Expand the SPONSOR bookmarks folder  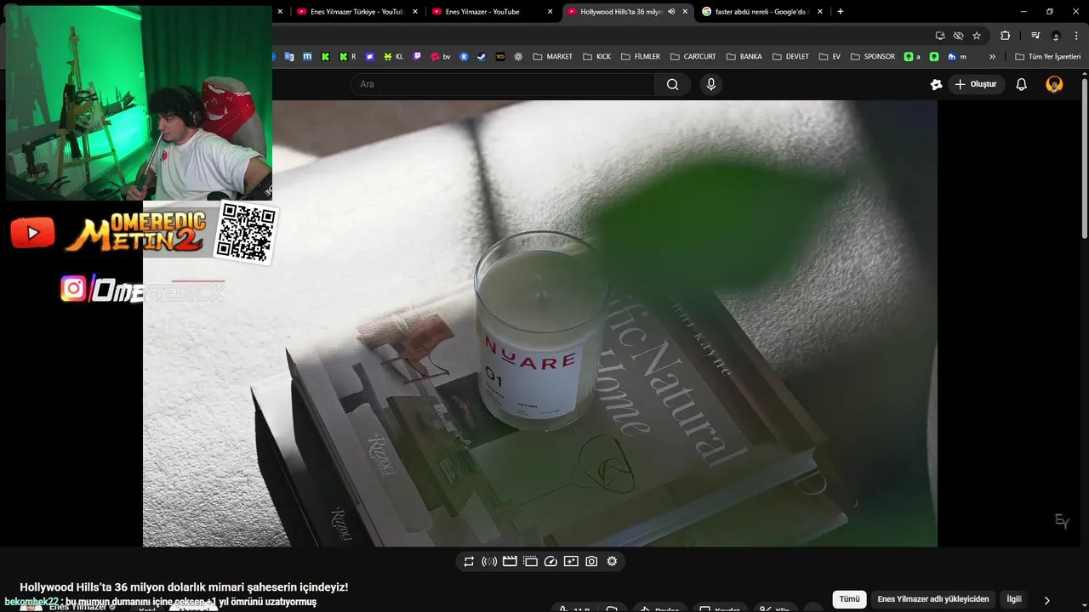tap(872, 57)
